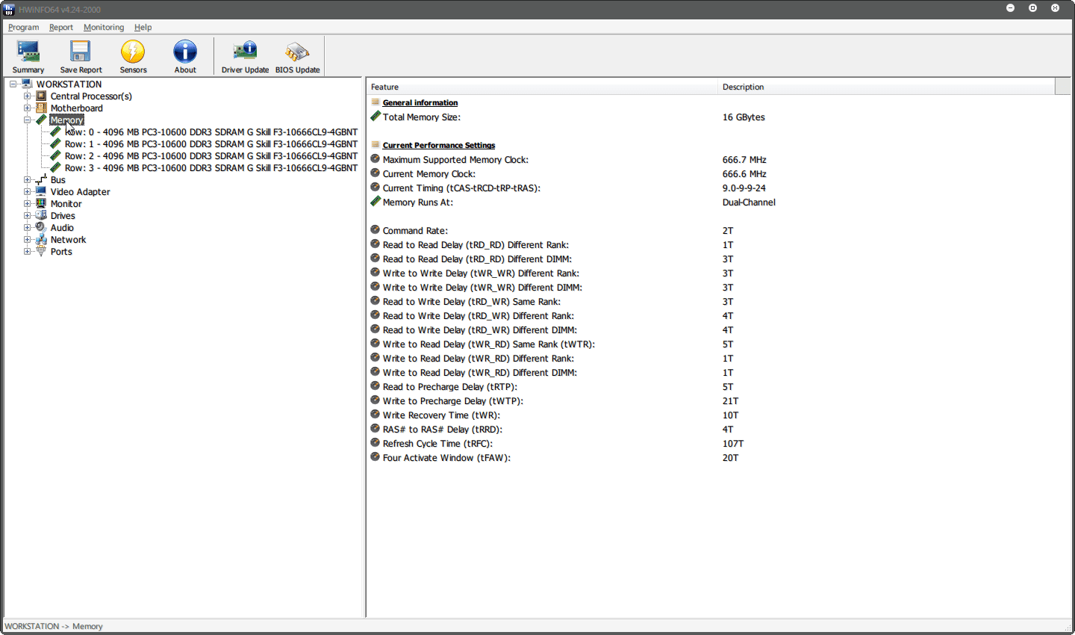Click the Memory module icon in tree
The image size is (1075, 635).
41,120
